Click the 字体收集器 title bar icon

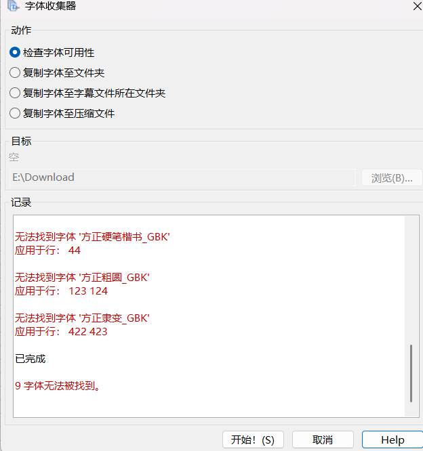tap(14, 5)
